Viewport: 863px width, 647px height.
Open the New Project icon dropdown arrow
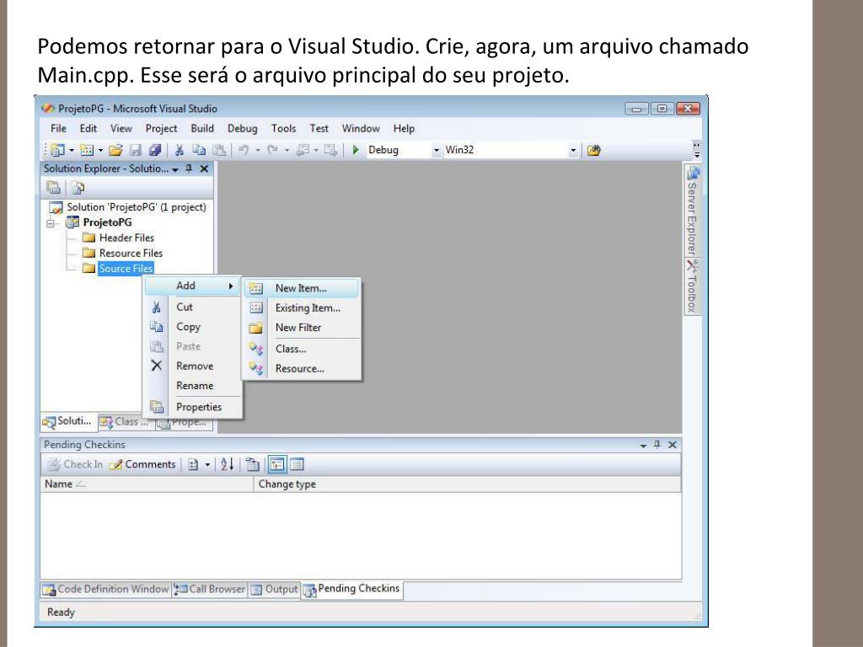pyautogui.click(x=71, y=150)
